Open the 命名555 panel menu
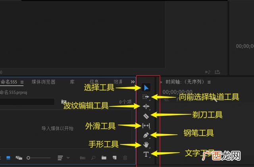Screen dimensions: 254x167 (x=22, y=82)
